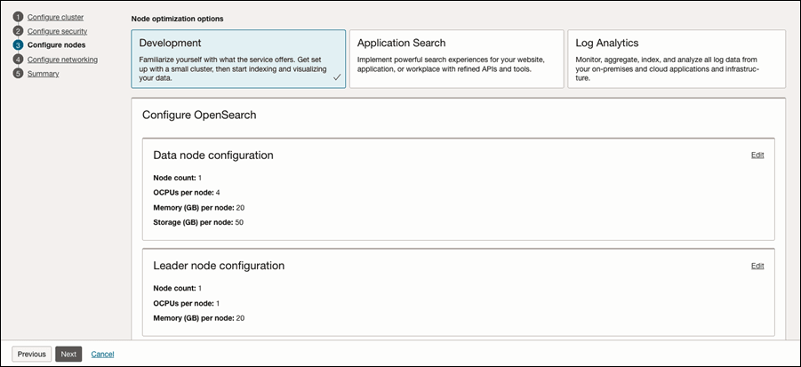Click step 3 circle icon

(19, 45)
